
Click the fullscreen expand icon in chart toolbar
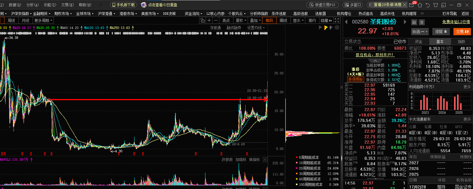(x=337, y=20)
